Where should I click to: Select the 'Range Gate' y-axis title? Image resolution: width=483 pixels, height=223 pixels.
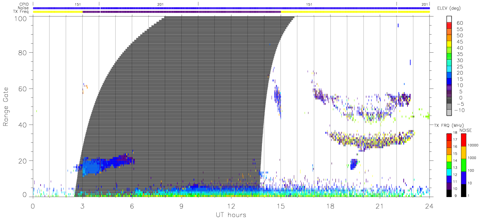[x=6, y=106]
